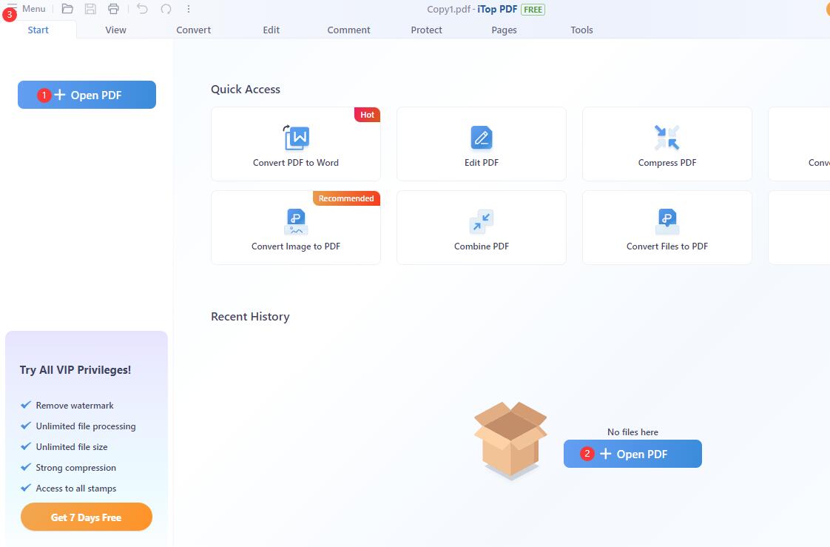The height and width of the screenshot is (547, 830).
Task: Click Open PDF button under No files here
Action: 633,454
